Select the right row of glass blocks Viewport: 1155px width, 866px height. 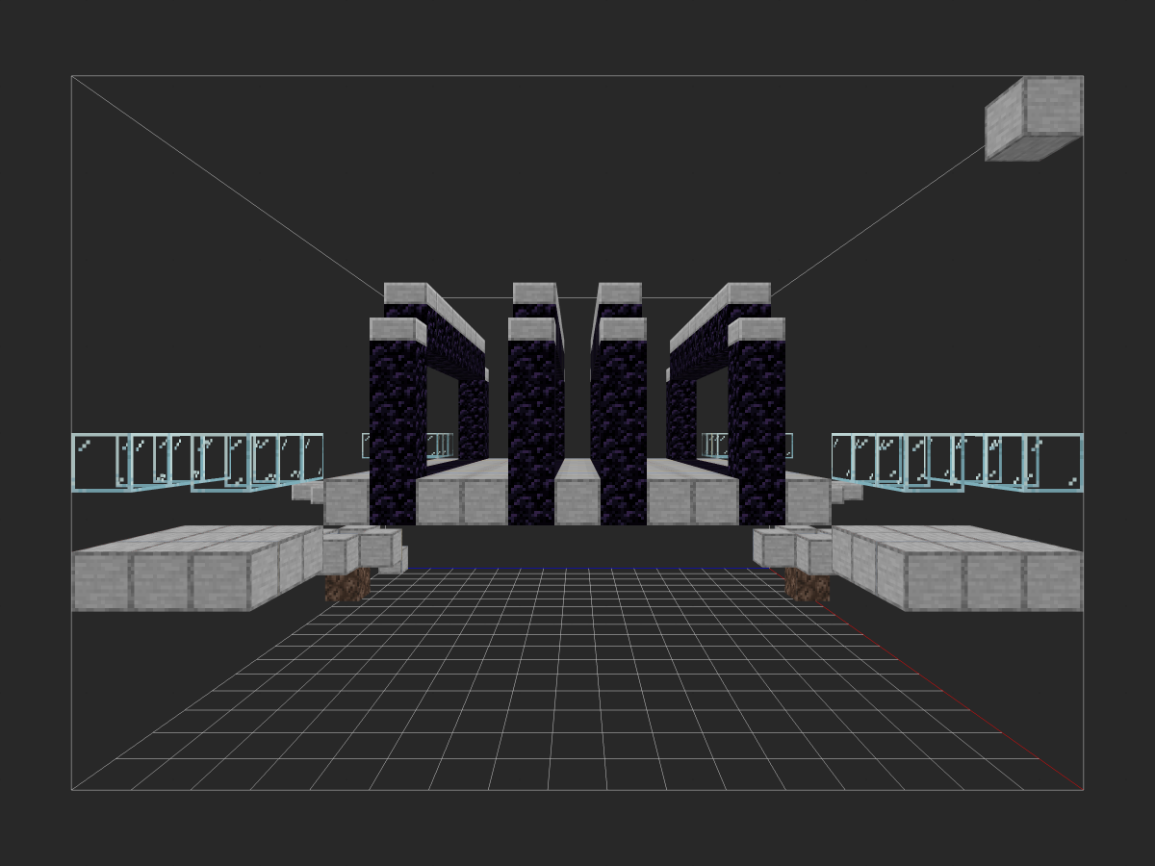pos(957,462)
